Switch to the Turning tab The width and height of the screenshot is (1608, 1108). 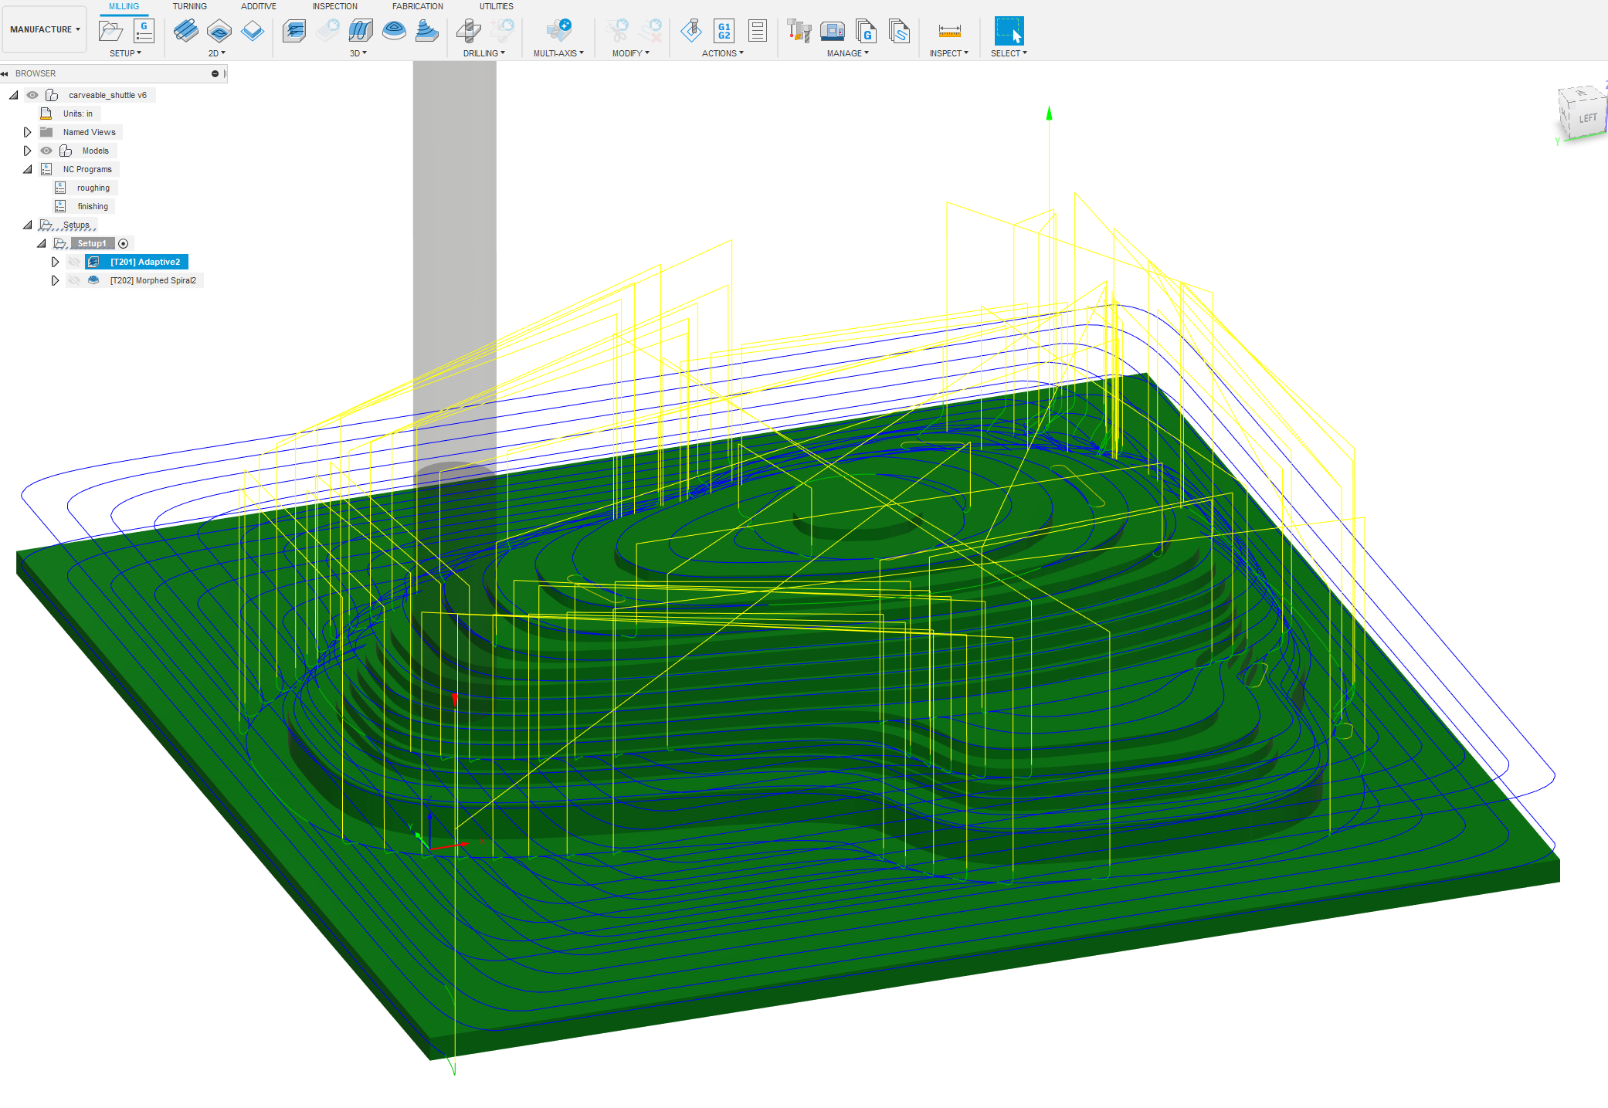click(189, 6)
